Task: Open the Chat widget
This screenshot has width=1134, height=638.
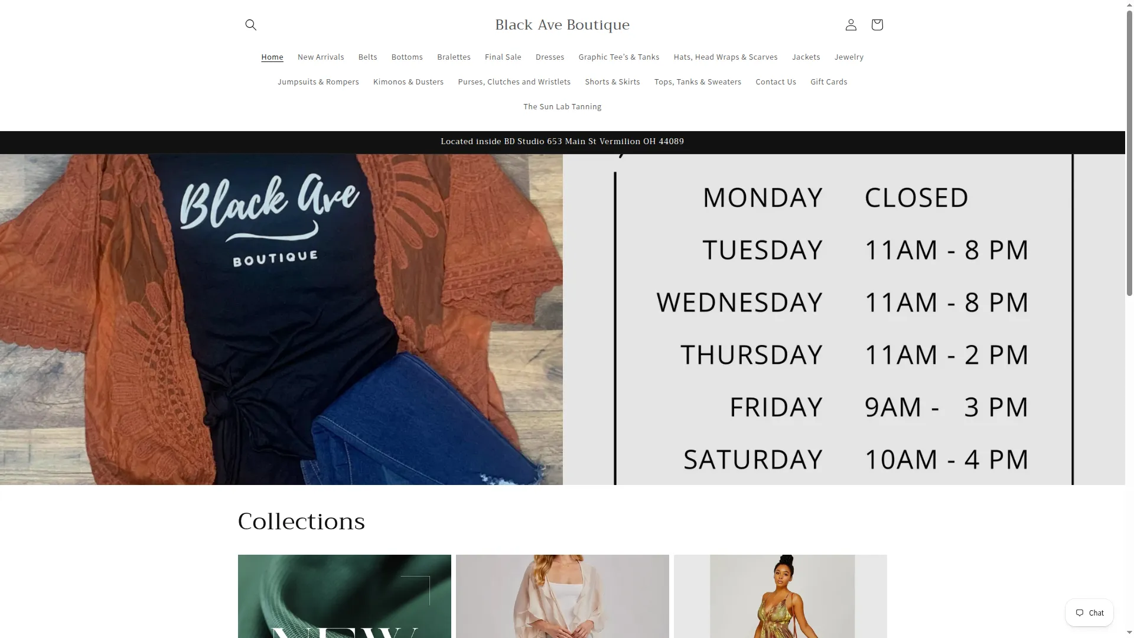Action: pos(1089,613)
